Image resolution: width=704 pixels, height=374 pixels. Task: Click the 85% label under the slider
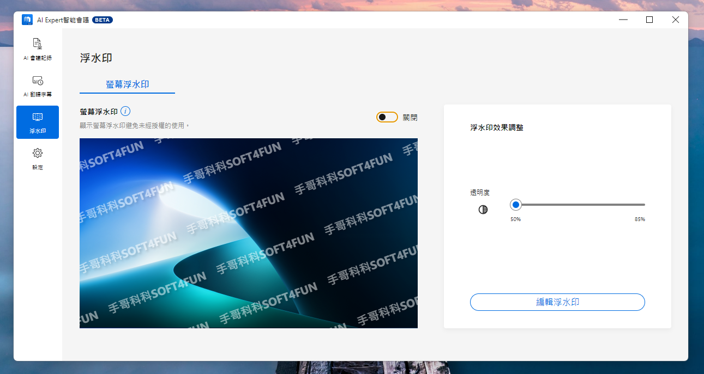(x=640, y=219)
